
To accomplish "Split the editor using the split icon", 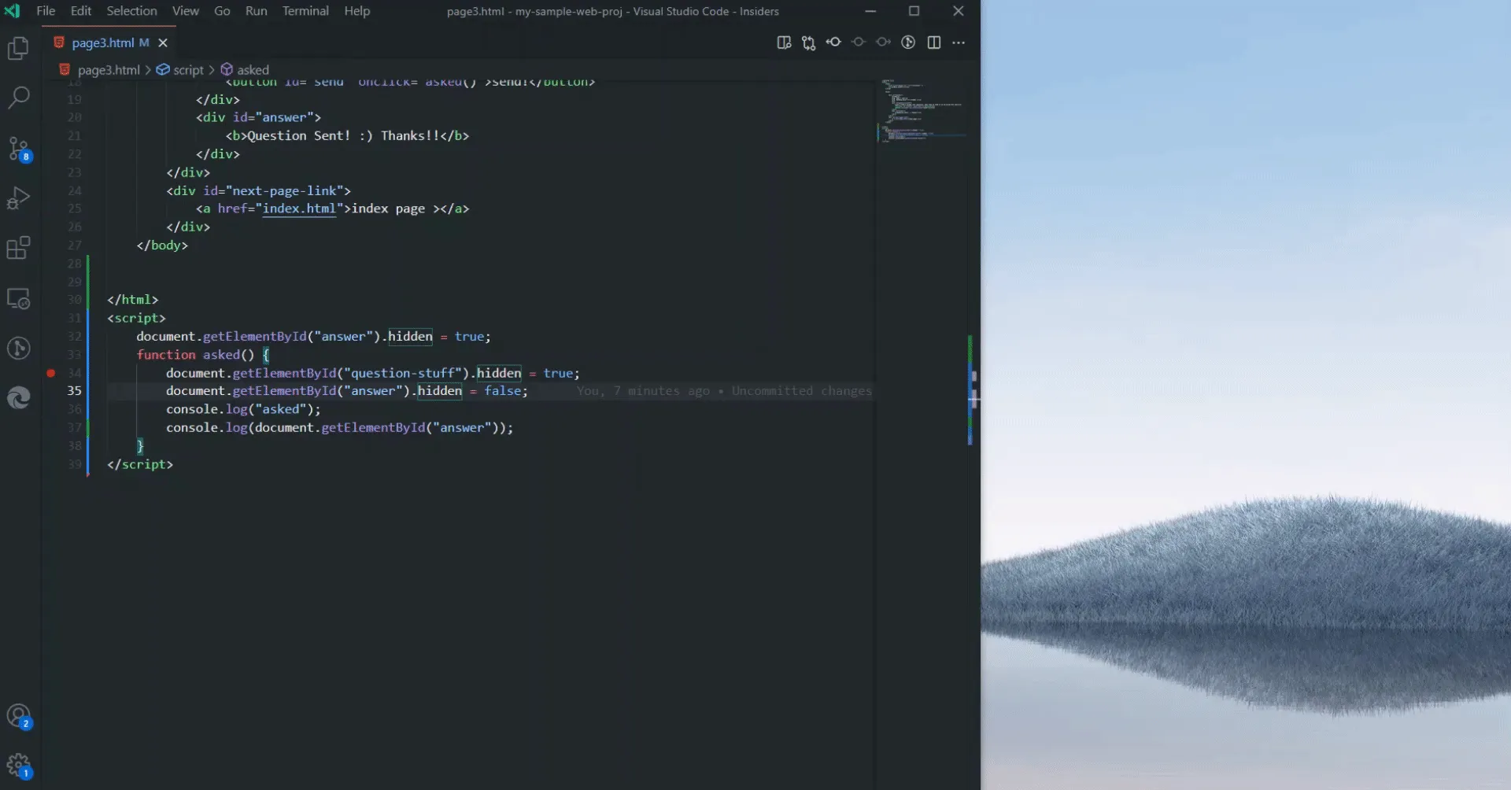I will [x=933, y=42].
